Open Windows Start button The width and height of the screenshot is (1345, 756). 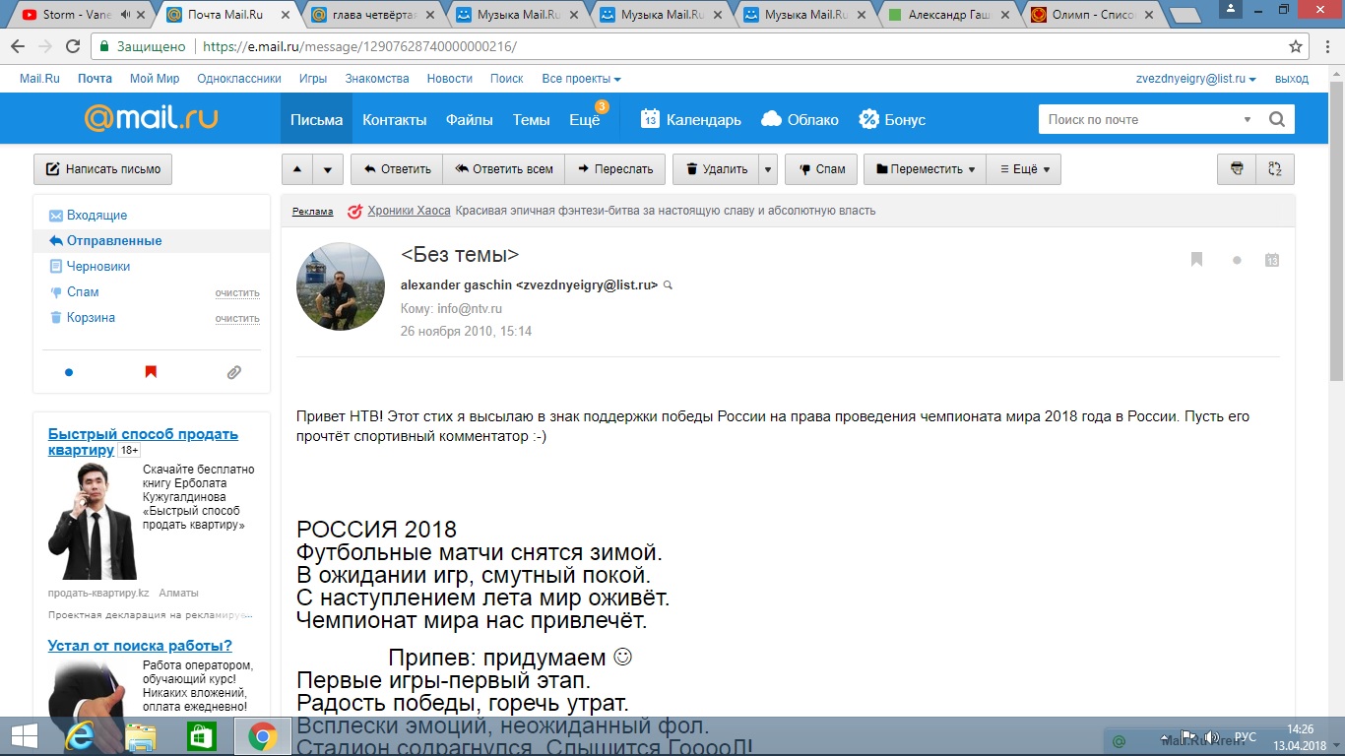(x=24, y=736)
